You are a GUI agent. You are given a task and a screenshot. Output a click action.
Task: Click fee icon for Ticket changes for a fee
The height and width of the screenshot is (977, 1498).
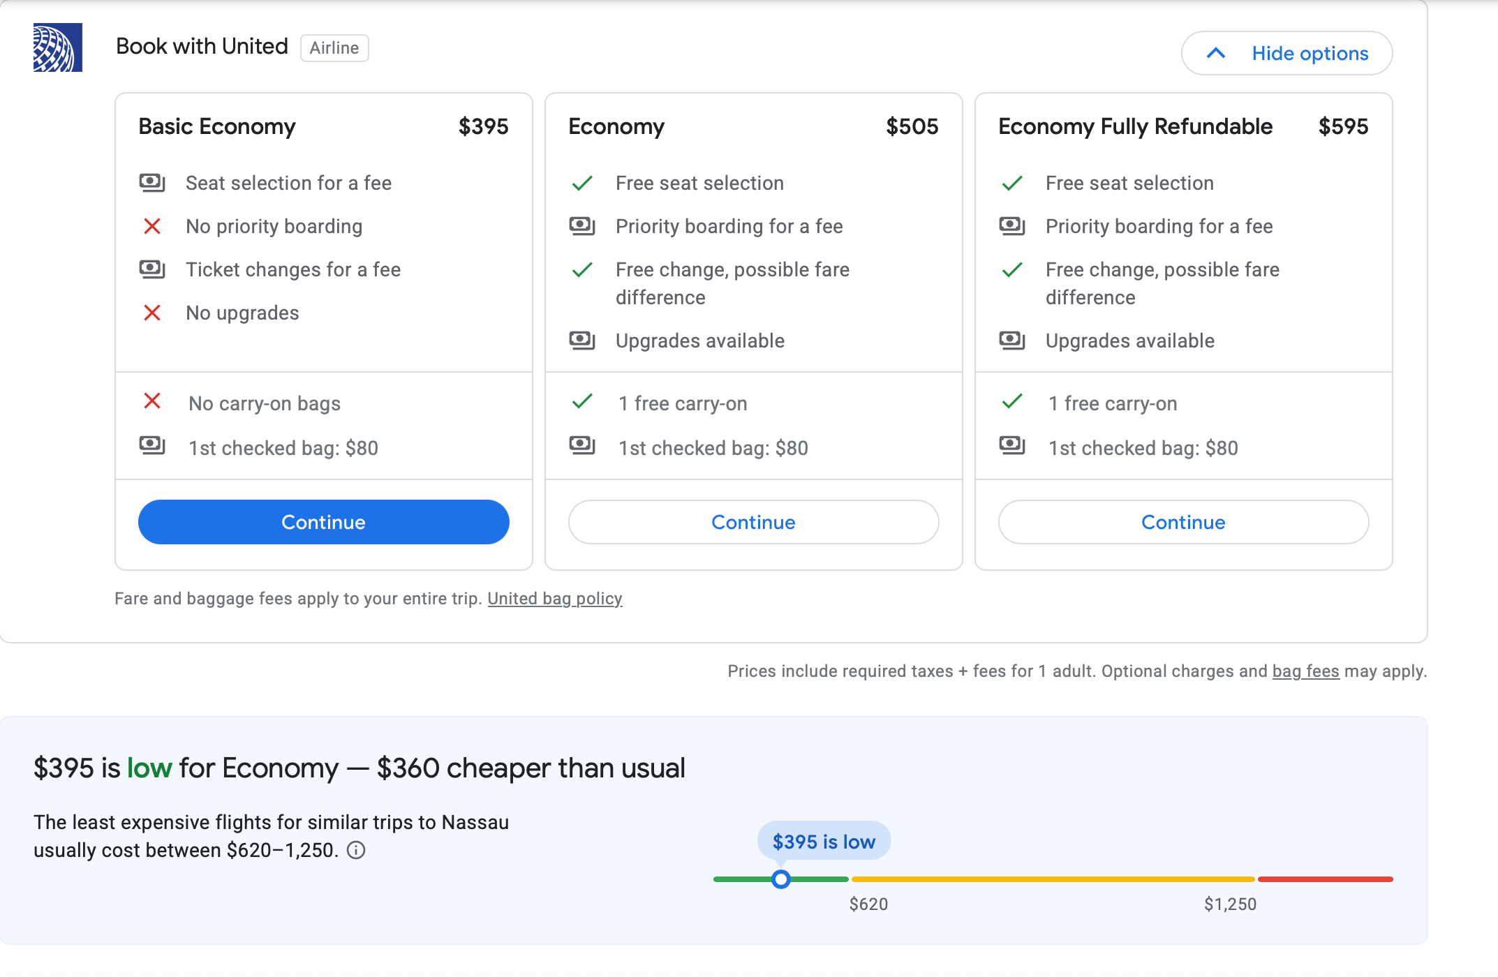152,269
